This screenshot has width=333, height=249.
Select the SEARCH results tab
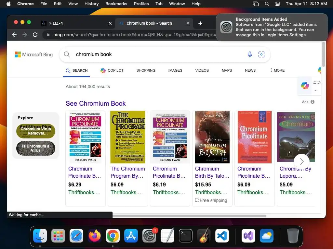[x=77, y=70]
